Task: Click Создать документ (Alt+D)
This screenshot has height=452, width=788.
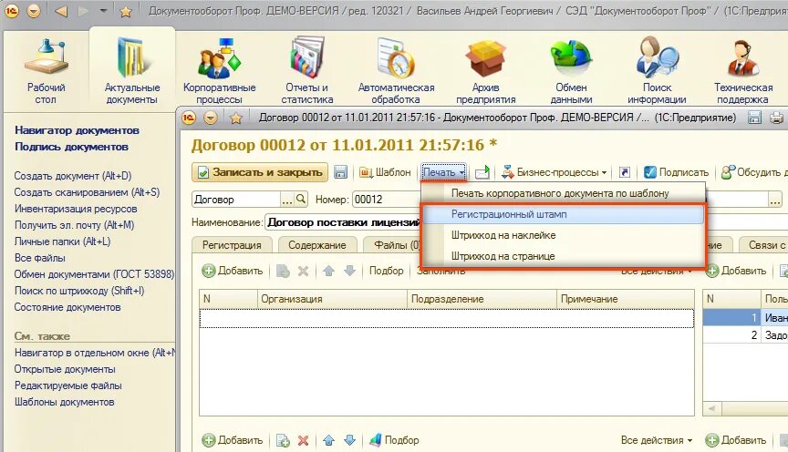Action: click(x=73, y=176)
